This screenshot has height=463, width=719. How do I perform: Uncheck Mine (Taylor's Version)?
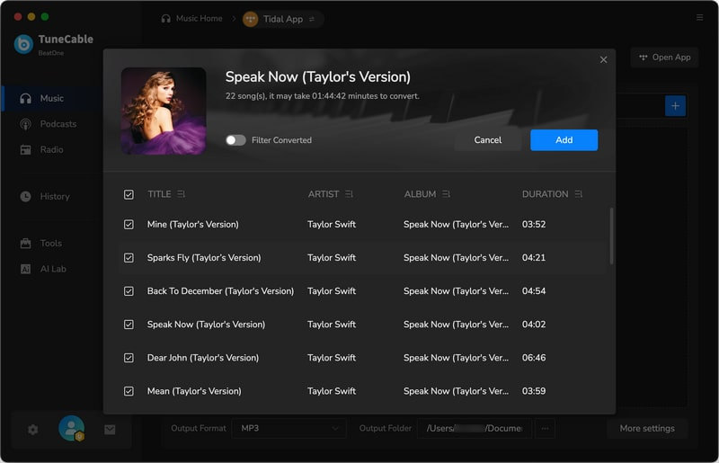click(x=129, y=225)
